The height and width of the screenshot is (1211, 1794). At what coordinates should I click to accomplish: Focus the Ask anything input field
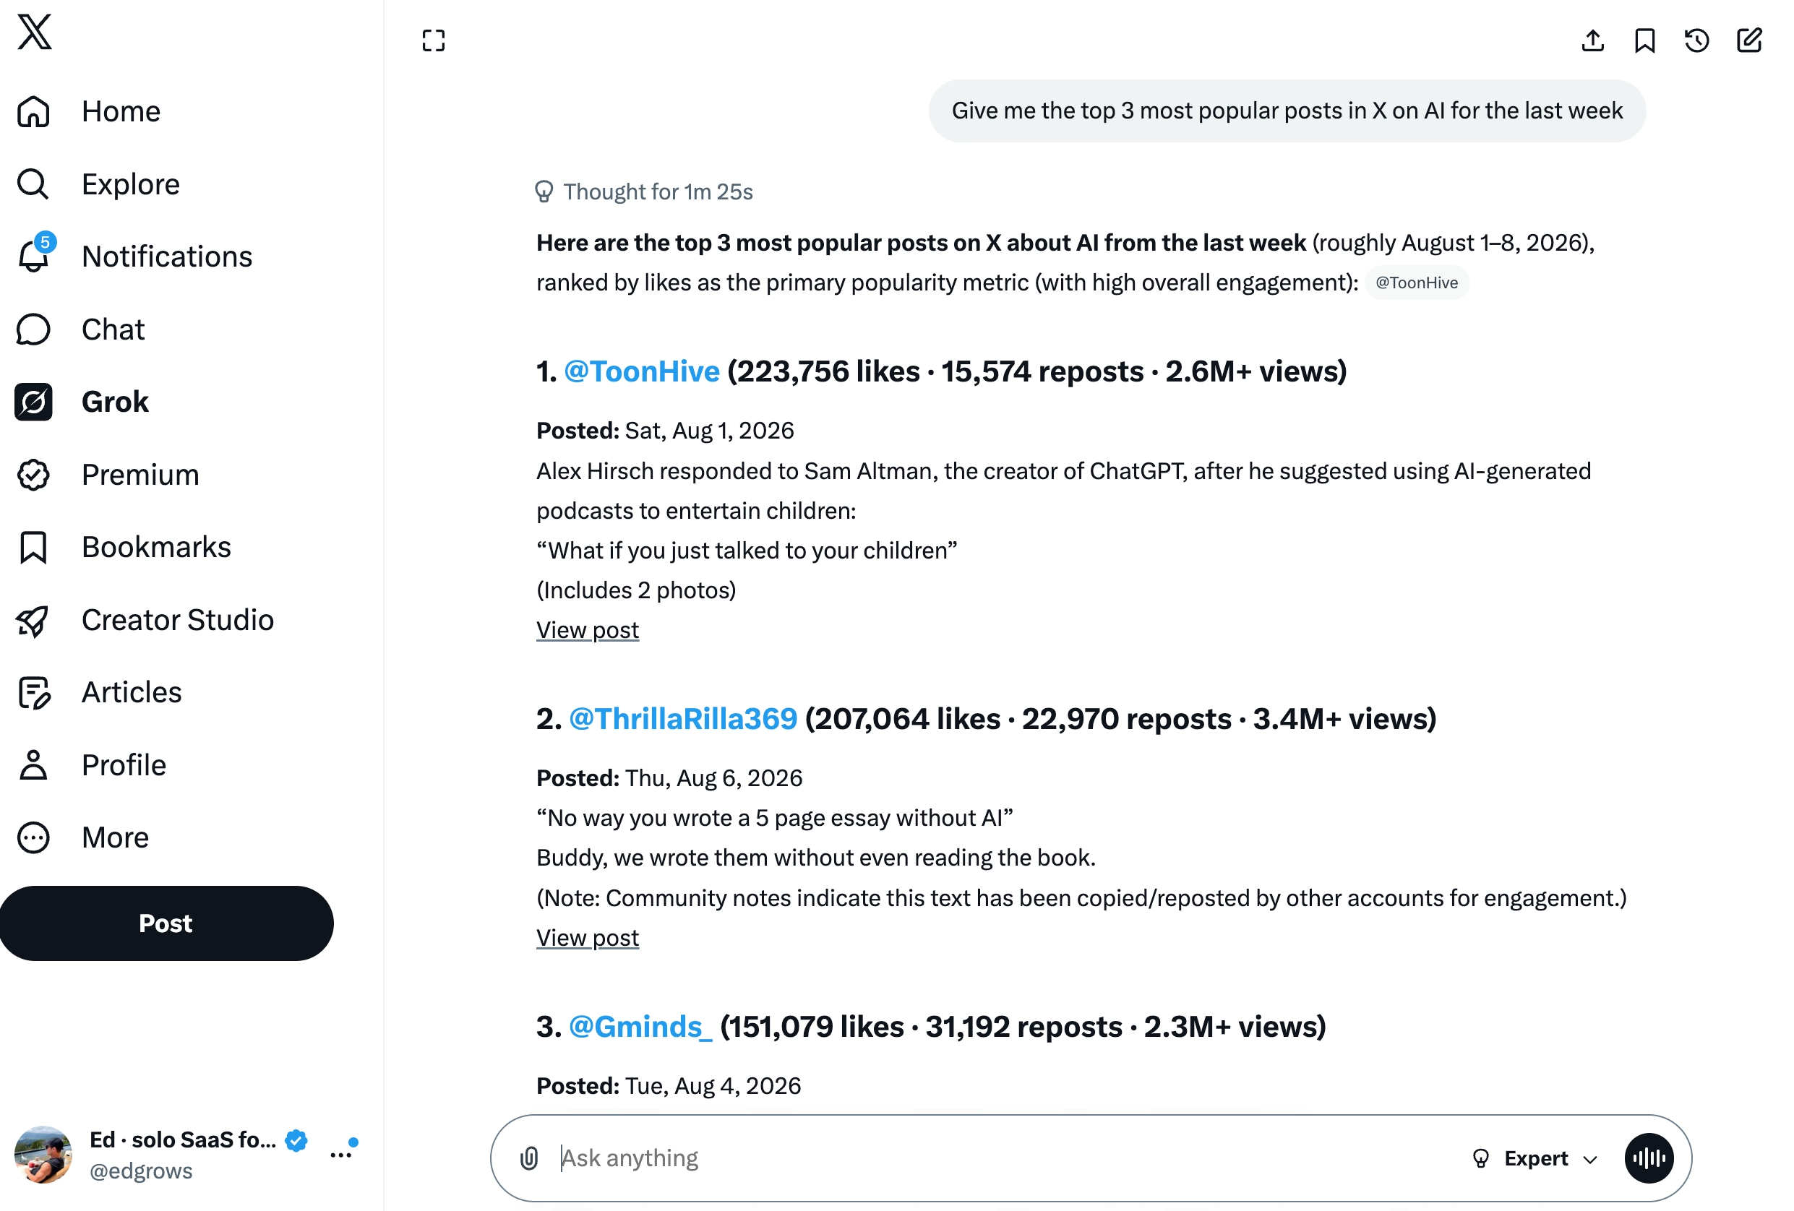click(1003, 1158)
